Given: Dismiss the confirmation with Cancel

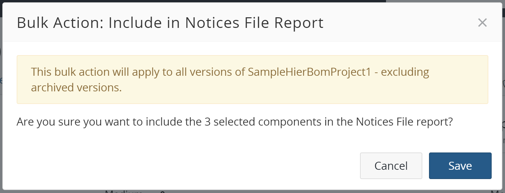Looking at the screenshot, I should click(391, 165).
